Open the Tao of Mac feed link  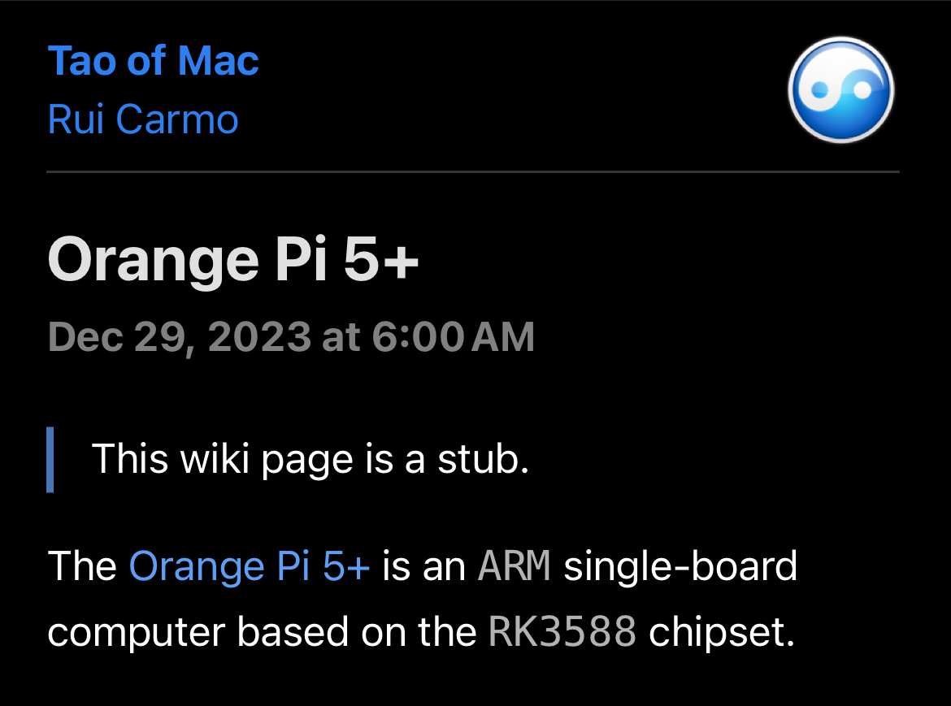click(154, 61)
